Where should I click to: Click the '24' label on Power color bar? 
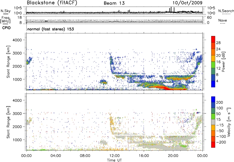(x=218, y=49)
